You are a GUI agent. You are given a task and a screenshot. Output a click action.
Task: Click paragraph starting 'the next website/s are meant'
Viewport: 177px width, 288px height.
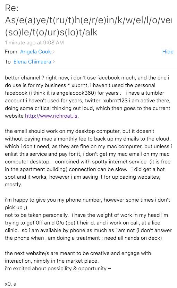click(x=78, y=257)
